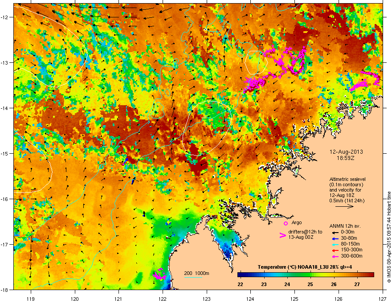
Task: Click the longitude axis label 126
Action: click(339, 299)
